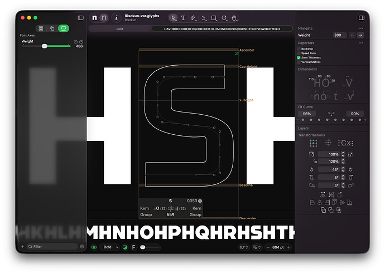The height and width of the screenshot is (274, 385).
Task: Go to next Weight master
Action: click(360, 35)
